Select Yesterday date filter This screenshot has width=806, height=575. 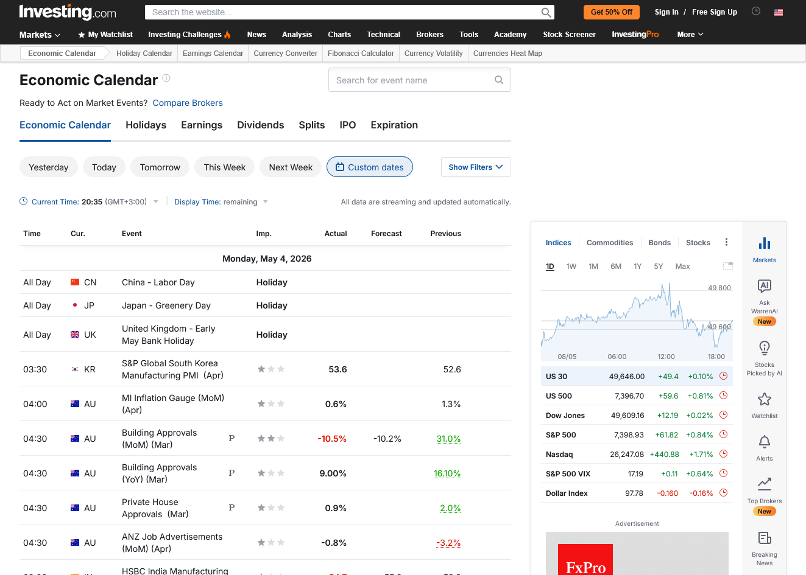point(49,167)
